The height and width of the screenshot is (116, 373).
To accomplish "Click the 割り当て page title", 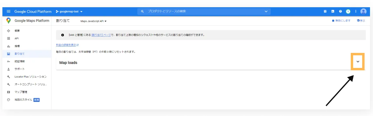I will coord(63,21).
